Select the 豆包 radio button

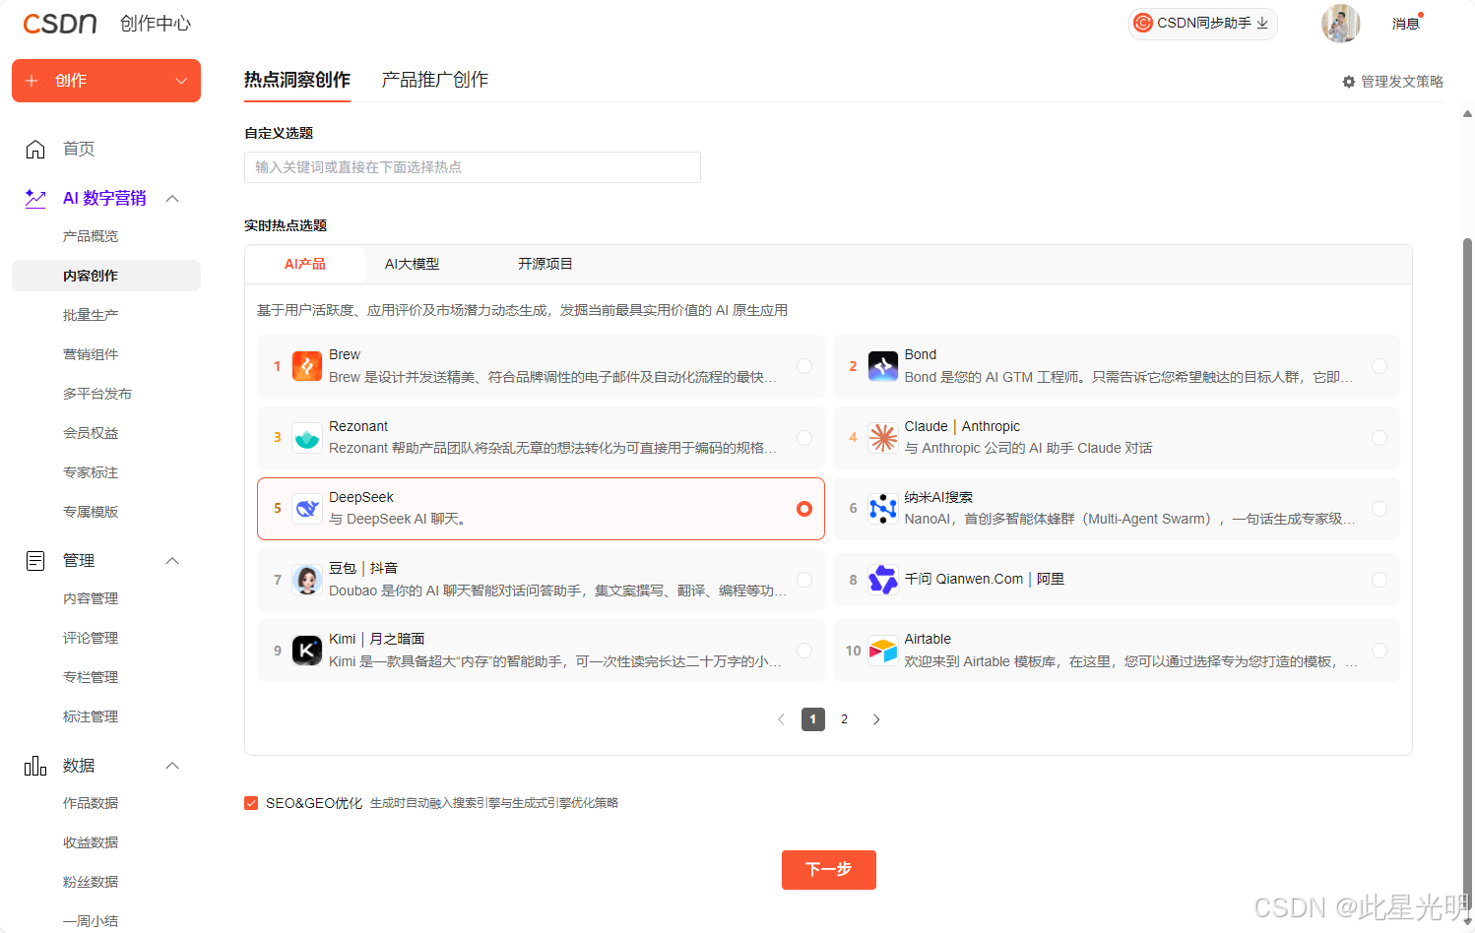click(x=804, y=580)
